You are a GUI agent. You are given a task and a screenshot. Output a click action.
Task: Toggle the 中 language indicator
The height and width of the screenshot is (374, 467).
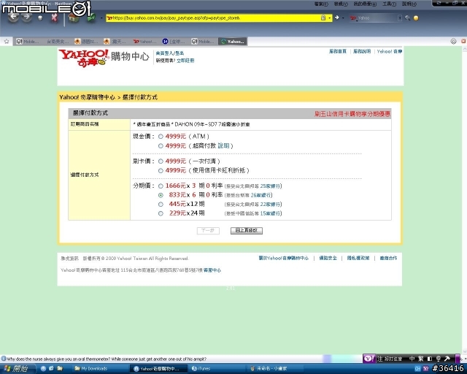click(412, 359)
